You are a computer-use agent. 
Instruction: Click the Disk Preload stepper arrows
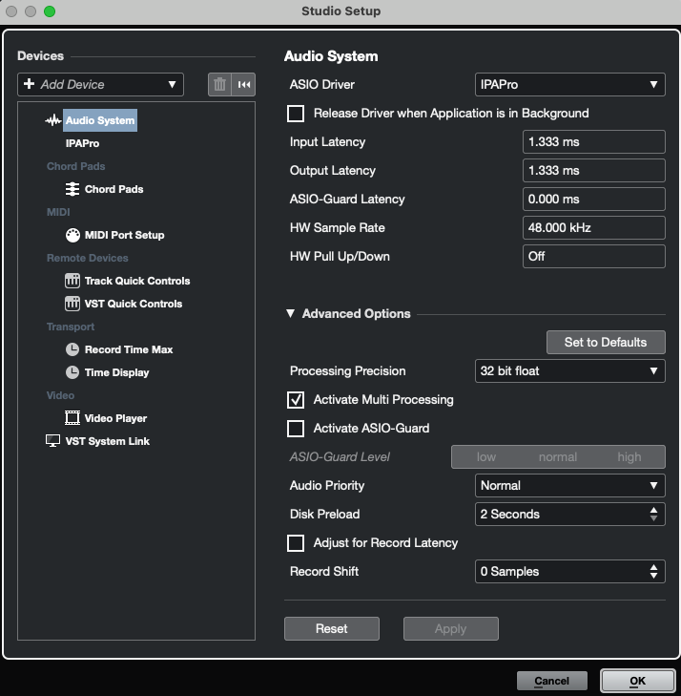pos(653,514)
